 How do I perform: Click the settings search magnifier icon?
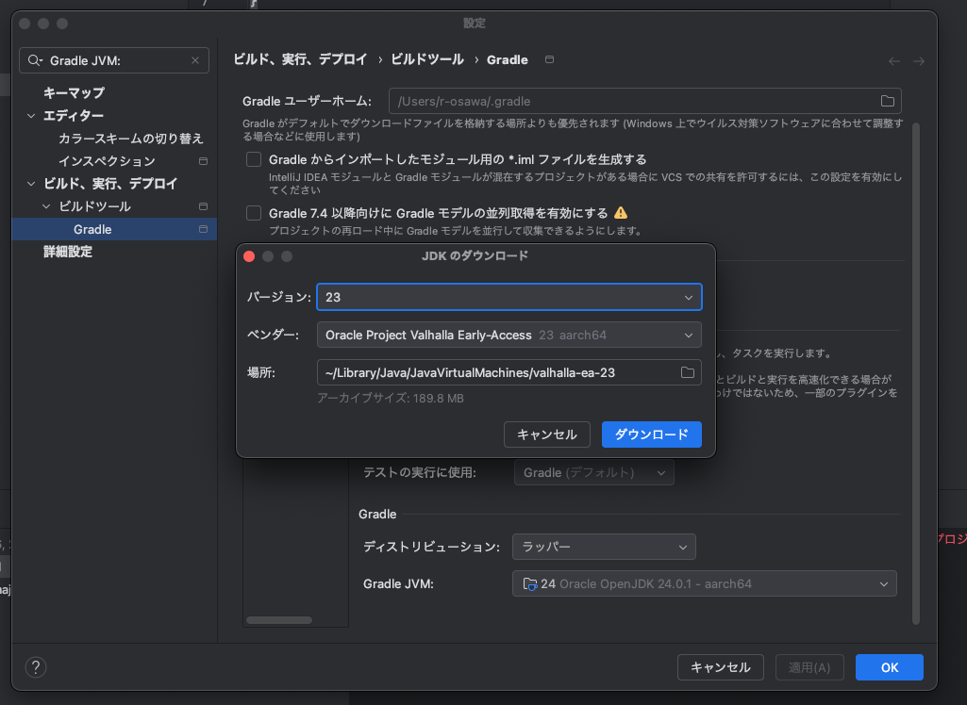click(35, 60)
